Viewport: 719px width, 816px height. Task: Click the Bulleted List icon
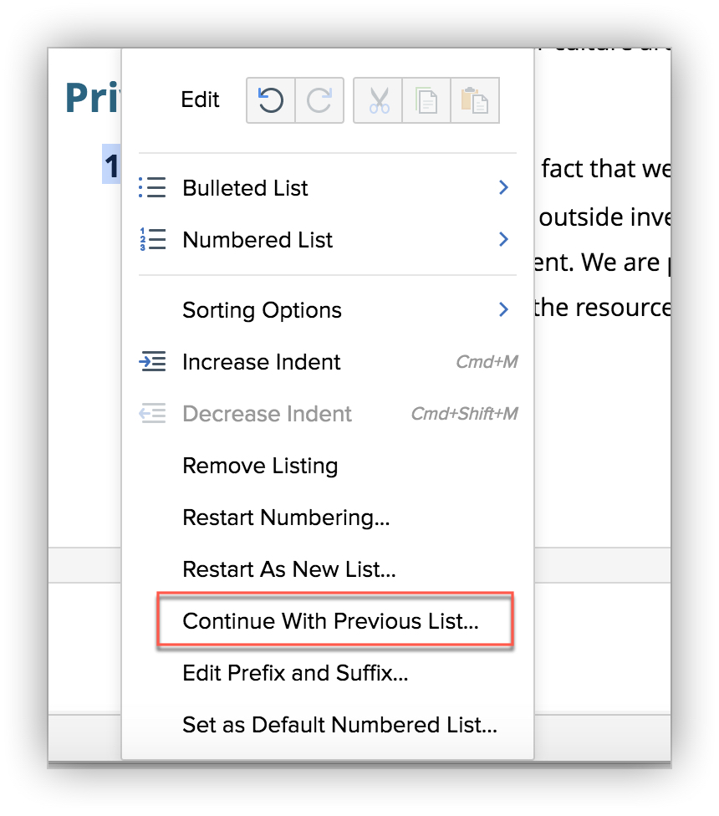coord(152,187)
